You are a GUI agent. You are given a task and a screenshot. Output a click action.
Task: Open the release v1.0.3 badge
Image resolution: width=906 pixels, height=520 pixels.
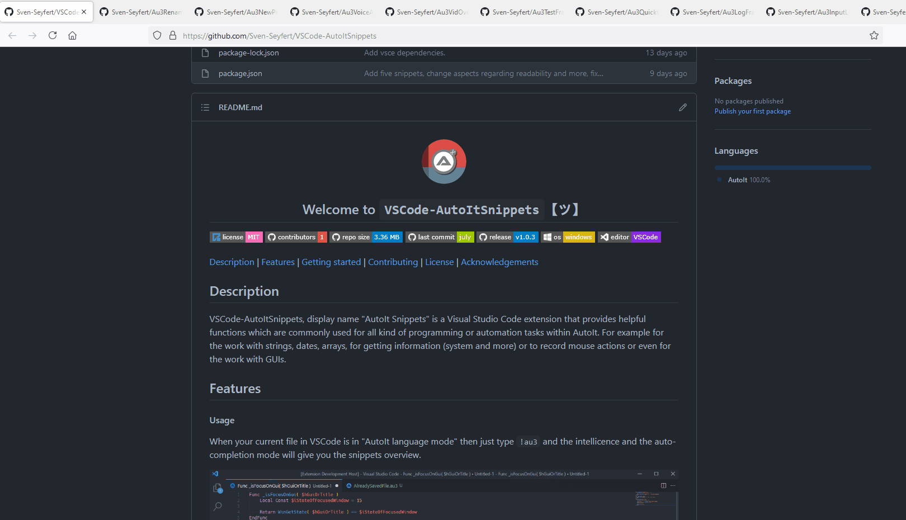pyautogui.click(x=507, y=237)
